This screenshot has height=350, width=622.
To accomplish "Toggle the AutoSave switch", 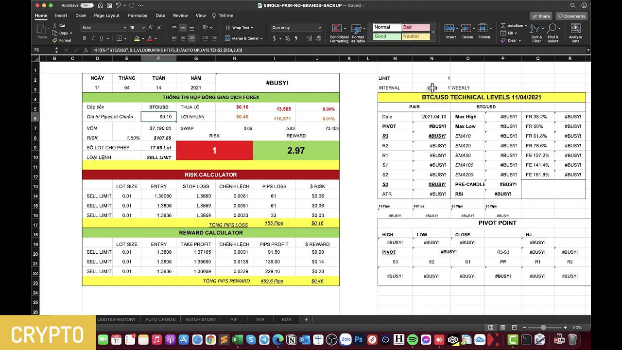I will click(86, 5).
